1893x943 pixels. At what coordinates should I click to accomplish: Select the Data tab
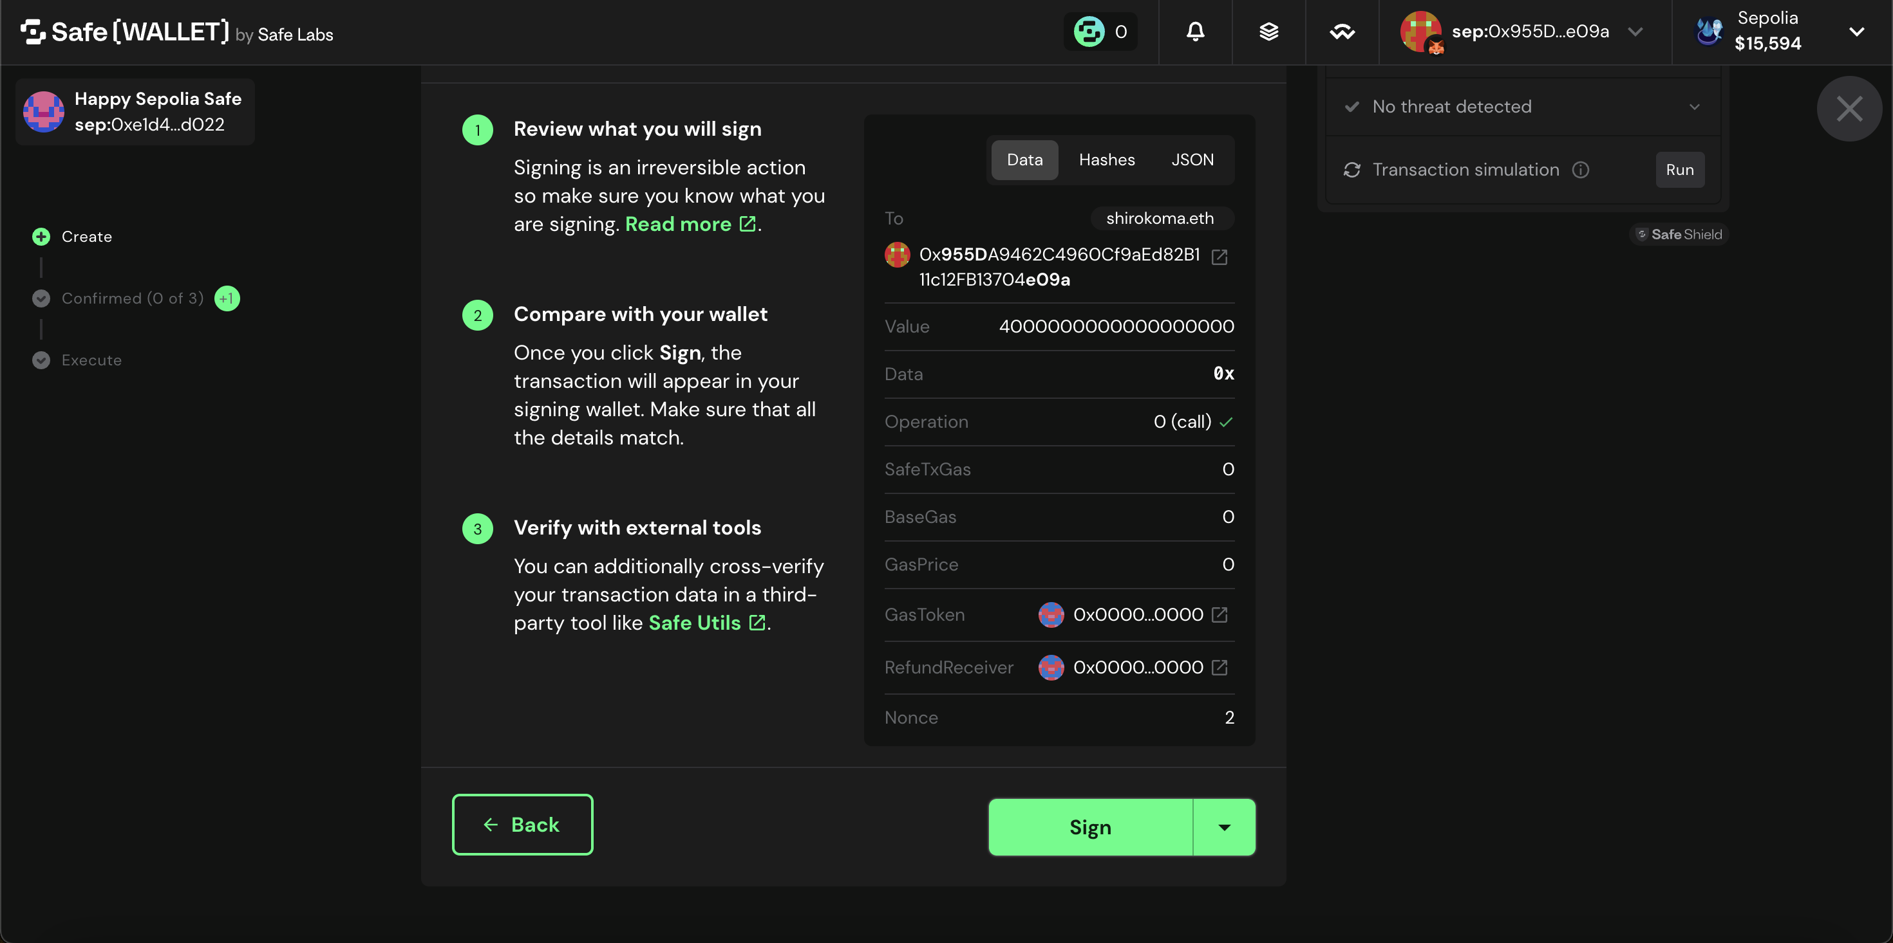[1024, 160]
